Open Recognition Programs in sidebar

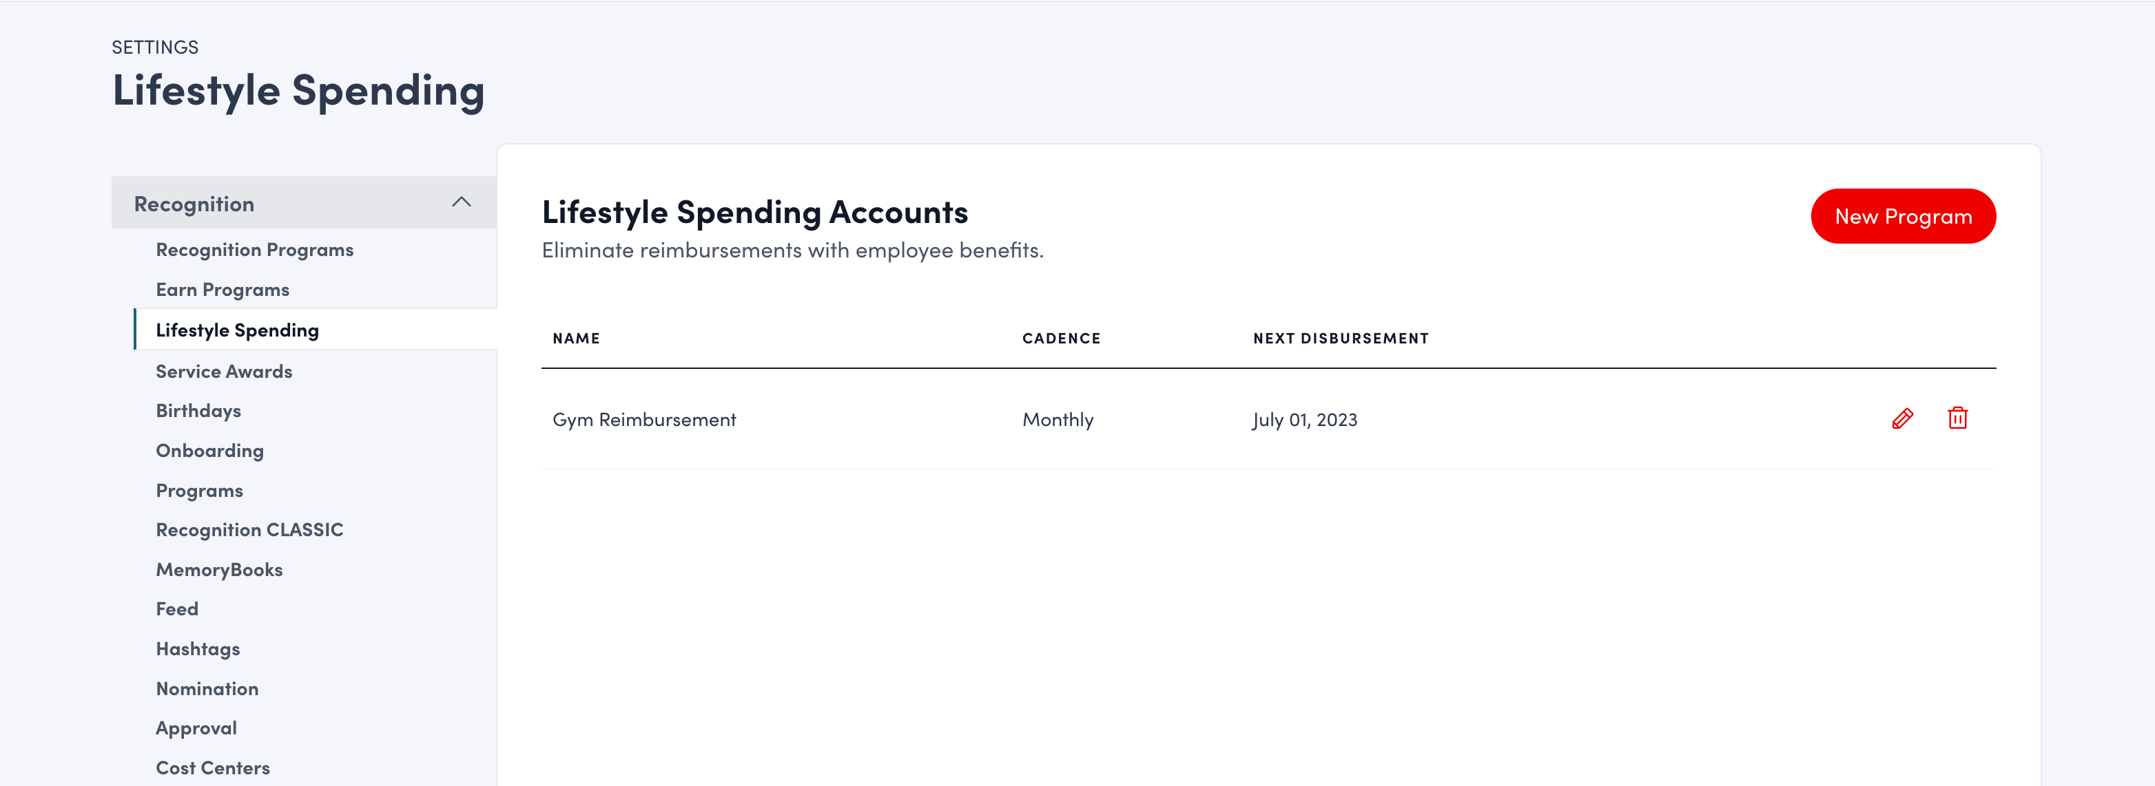click(254, 250)
